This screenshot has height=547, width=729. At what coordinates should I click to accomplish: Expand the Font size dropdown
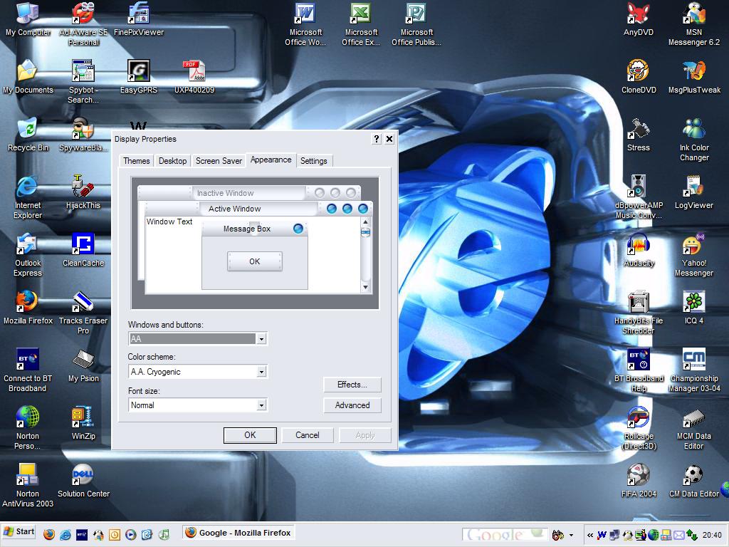[261, 405]
